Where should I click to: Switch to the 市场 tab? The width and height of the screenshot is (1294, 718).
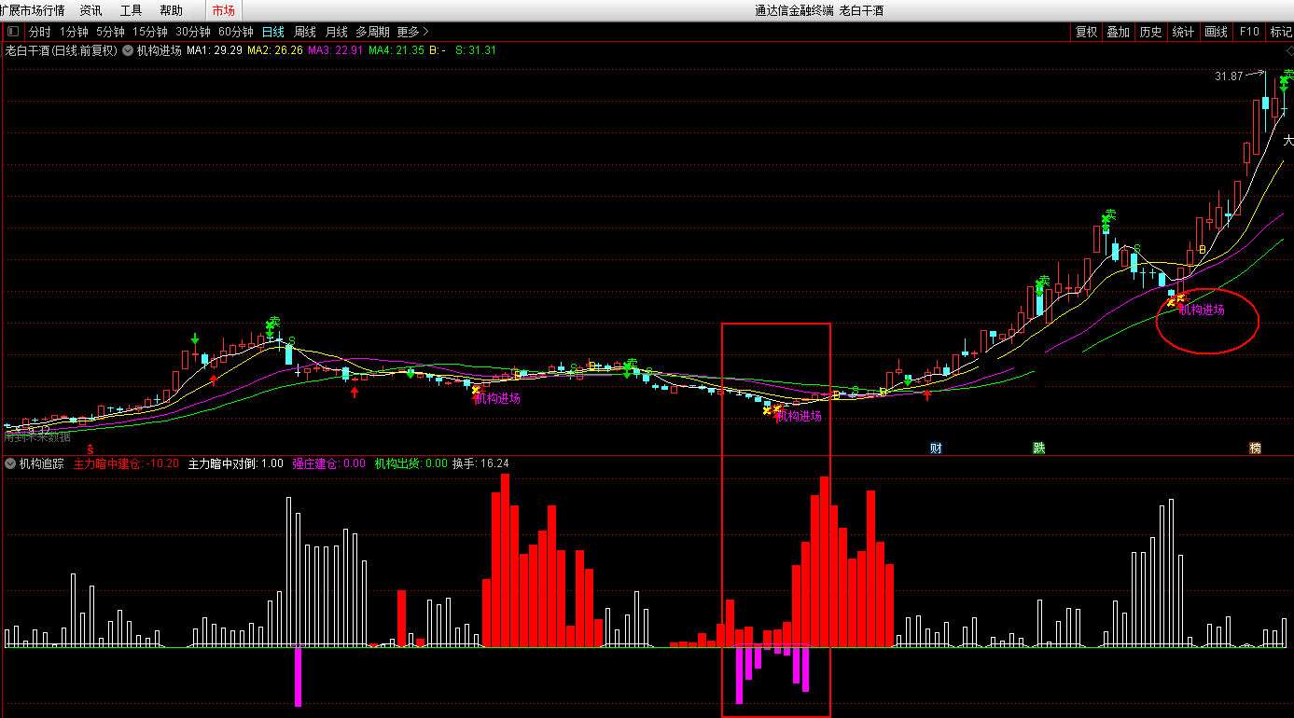click(x=224, y=10)
